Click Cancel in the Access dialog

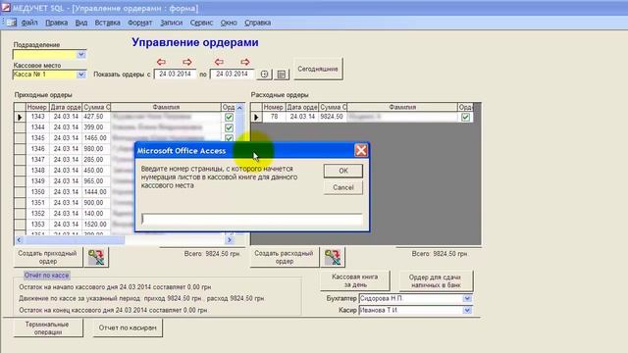pyautogui.click(x=343, y=187)
